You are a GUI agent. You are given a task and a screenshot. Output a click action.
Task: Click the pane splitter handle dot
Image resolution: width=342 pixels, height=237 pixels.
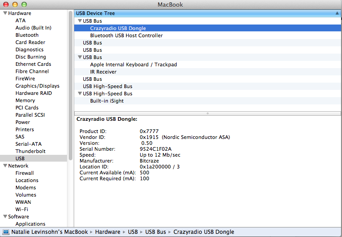click(x=207, y=114)
